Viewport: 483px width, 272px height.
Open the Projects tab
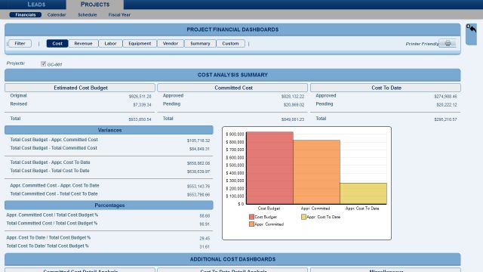pos(95,5)
